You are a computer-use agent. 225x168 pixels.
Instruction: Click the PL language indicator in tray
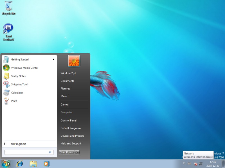184,163
